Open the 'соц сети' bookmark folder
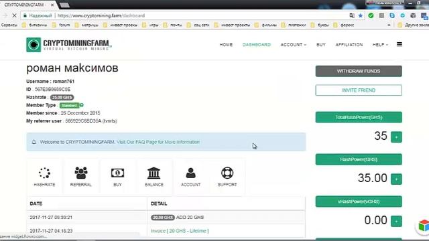 [198, 25]
